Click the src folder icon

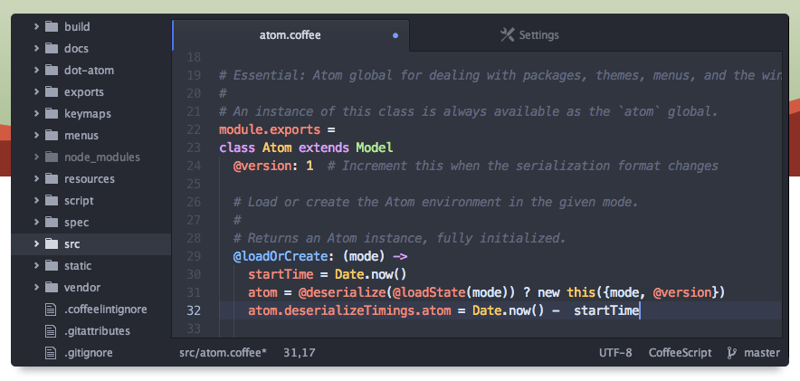[x=52, y=244]
